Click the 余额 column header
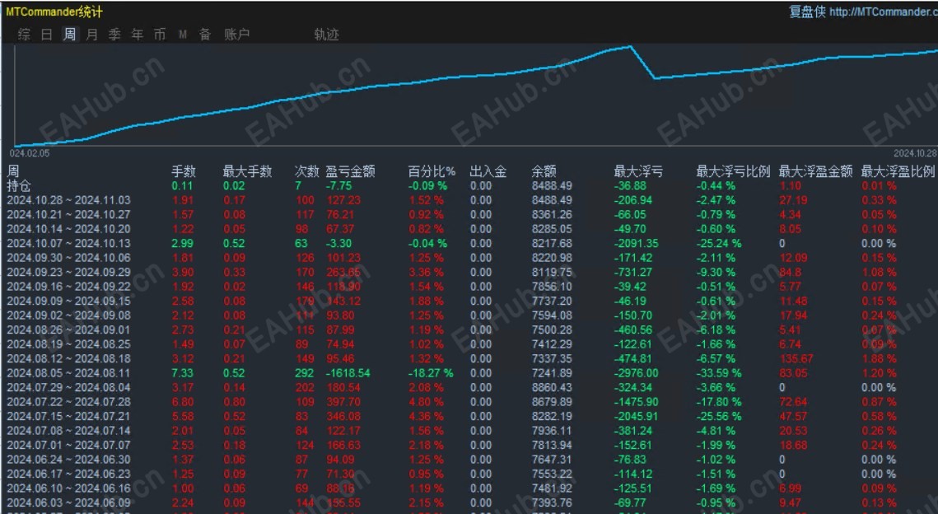The image size is (938, 514). [x=544, y=171]
